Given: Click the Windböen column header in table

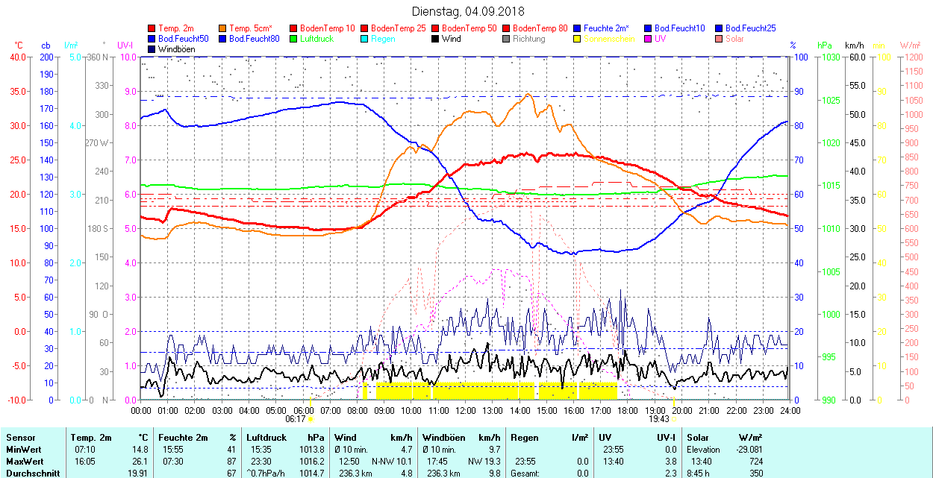Looking at the screenshot, I should 443,438.
